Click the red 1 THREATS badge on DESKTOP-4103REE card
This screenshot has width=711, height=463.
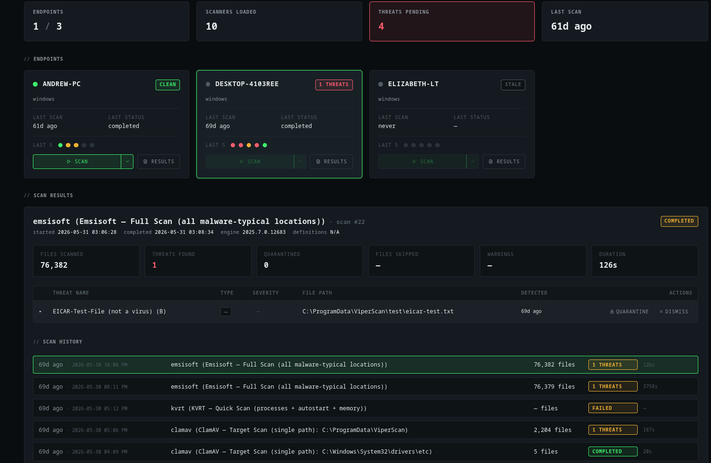pos(334,85)
